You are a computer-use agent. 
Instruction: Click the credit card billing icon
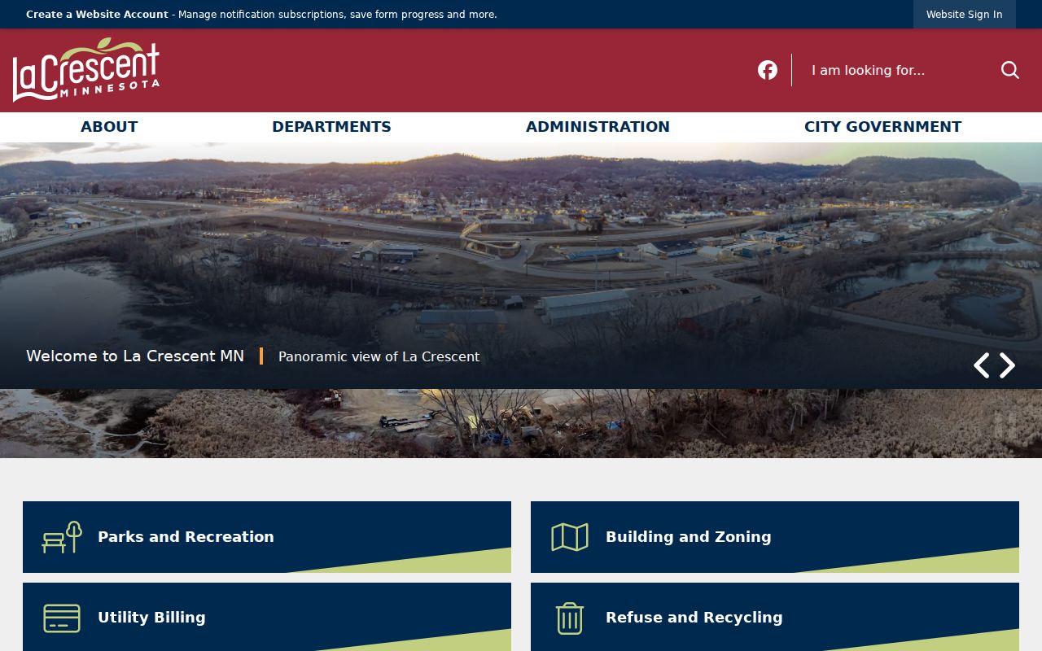62,618
